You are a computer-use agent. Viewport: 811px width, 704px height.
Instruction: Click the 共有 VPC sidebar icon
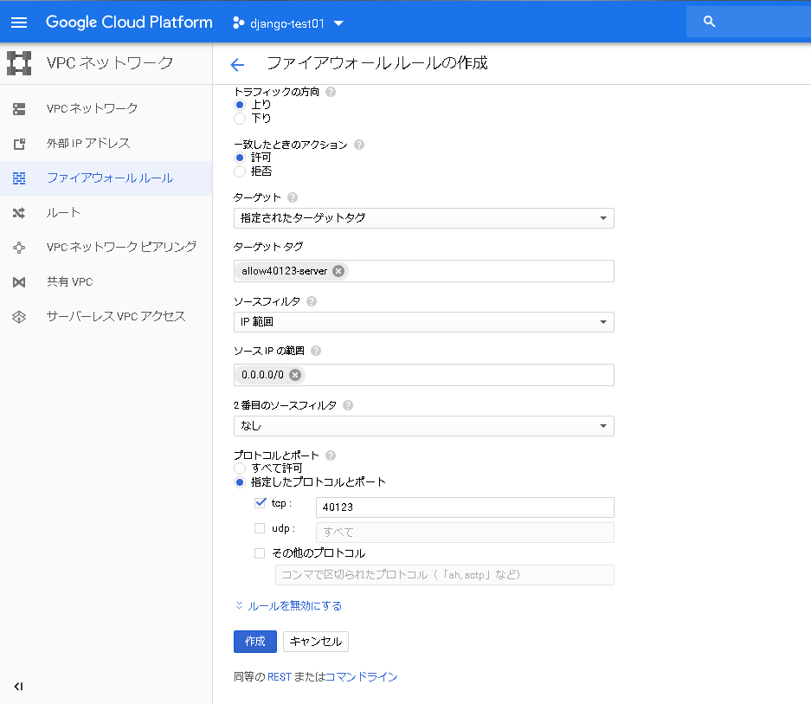tap(19, 282)
